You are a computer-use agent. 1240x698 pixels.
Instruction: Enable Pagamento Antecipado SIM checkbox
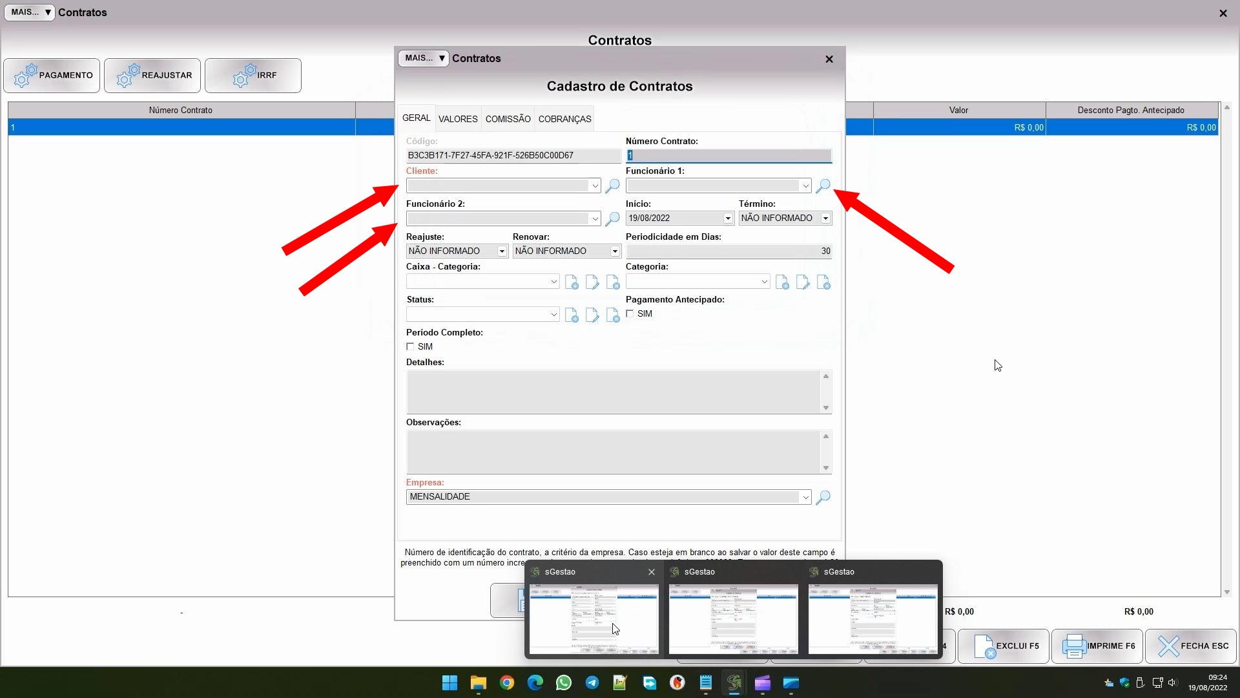click(630, 314)
